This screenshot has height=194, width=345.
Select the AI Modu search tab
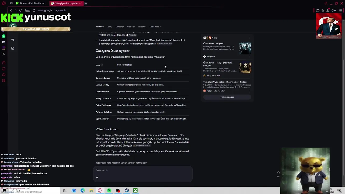pos(100,27)
